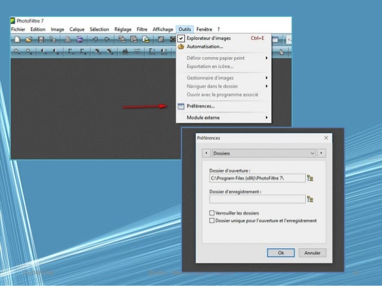
Task: Open the Edition menu
Action: click(x=38, y=29)
